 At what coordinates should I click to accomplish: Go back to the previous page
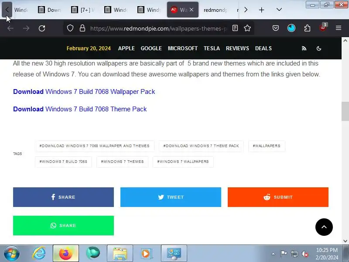coord(10,28)
